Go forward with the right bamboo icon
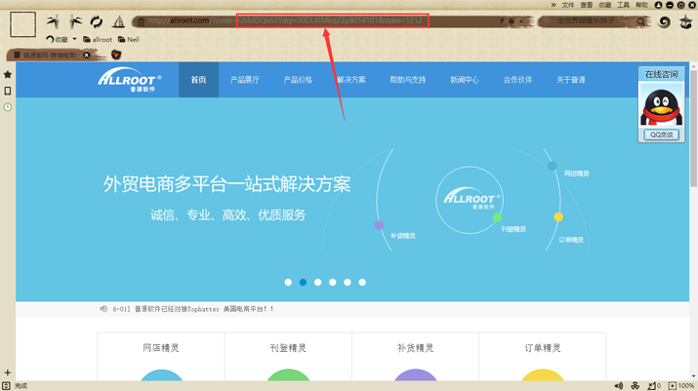This screenshot has width=698, height=391. coord(75,21)
